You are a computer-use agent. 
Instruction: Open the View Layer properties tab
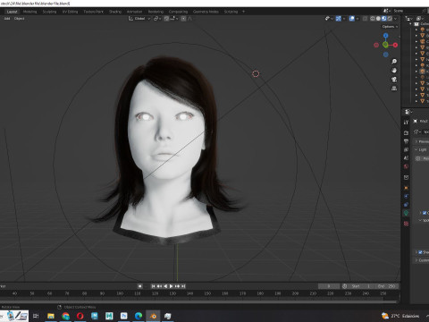[x=406, y=149]
